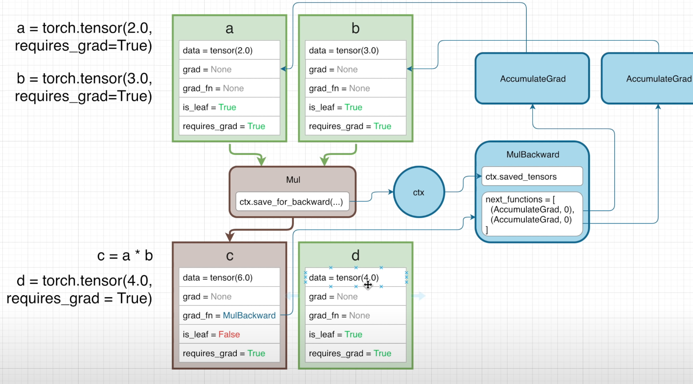Click the 'ctx.save_for_backward(...)' field in Mul
The height and width of the screenshot is (384, 693).
click(x=292, y=202)
